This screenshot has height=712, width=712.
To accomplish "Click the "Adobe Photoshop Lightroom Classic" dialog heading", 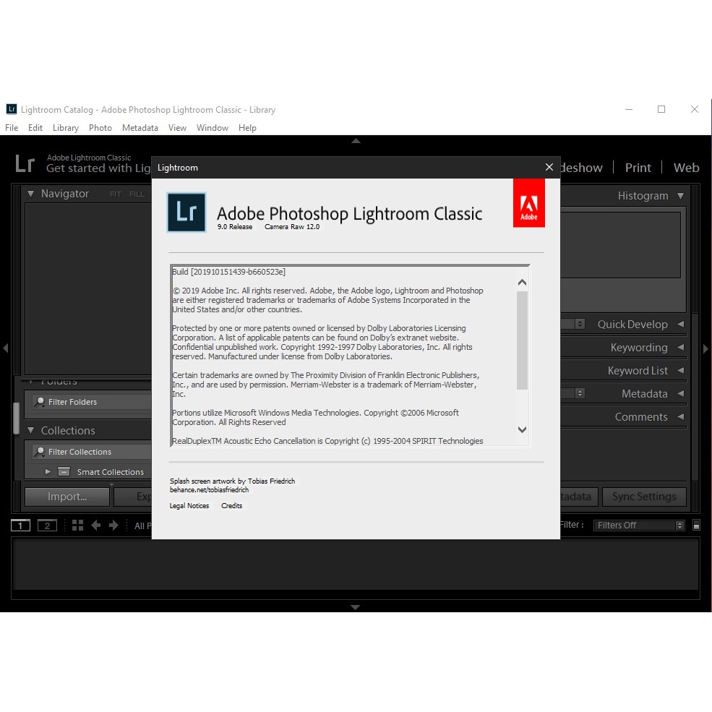I will pyautogui.click(x=350, y=213).
